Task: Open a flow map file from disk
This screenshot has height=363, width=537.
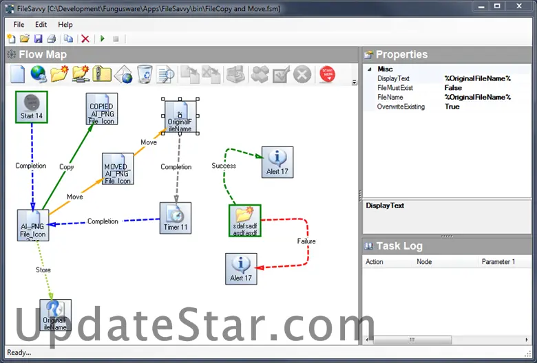Action: click(24, 38)
